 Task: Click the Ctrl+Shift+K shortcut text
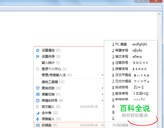coord(89,125)
